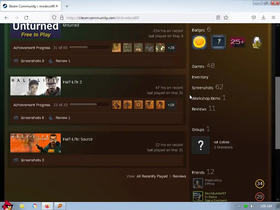This screenshot has width=280, height=210.
Task: Open Workshop Items 1 link
Action: click(x=209, y=98)
